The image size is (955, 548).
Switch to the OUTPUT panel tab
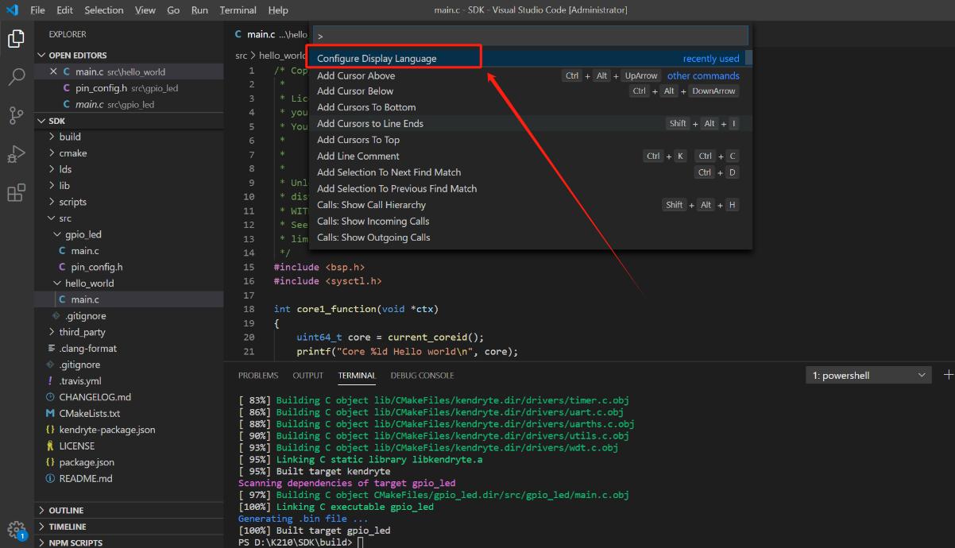coord(308,376)
